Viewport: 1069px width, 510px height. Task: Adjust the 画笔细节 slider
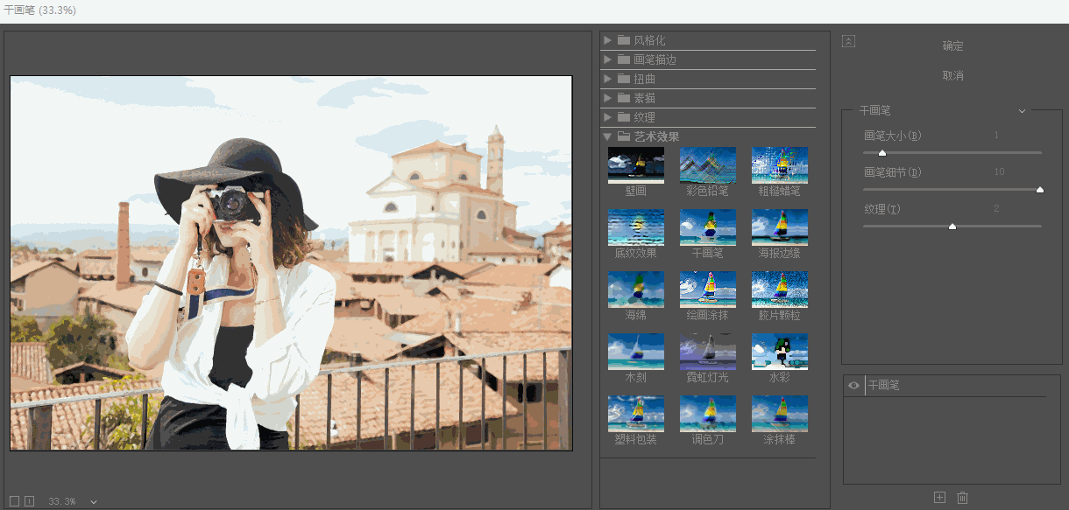pyautogui.click(x=1040, y=190)
